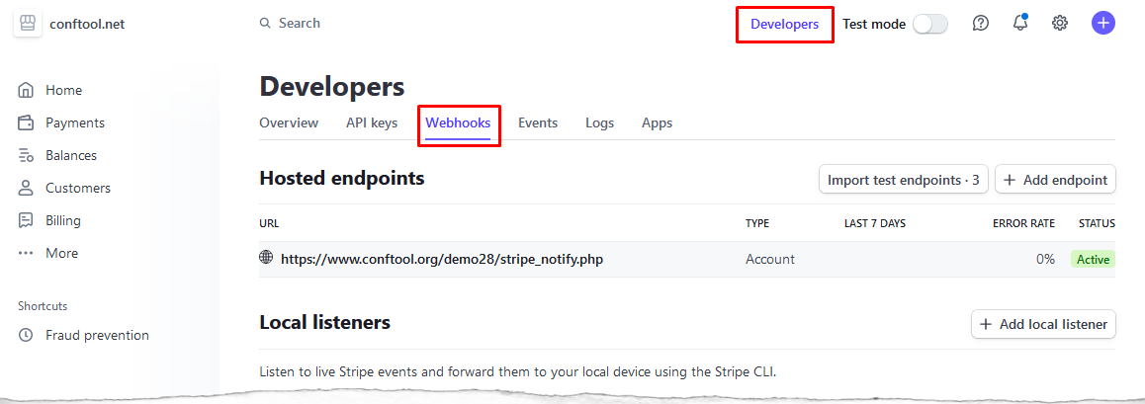This screenshot has width=1145, height=404.
Task: Click the Balances icon in sidebar
Action: click(x=27, y=155)
